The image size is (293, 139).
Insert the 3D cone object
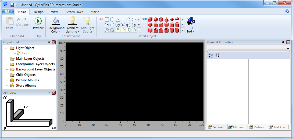pos(166,19)
